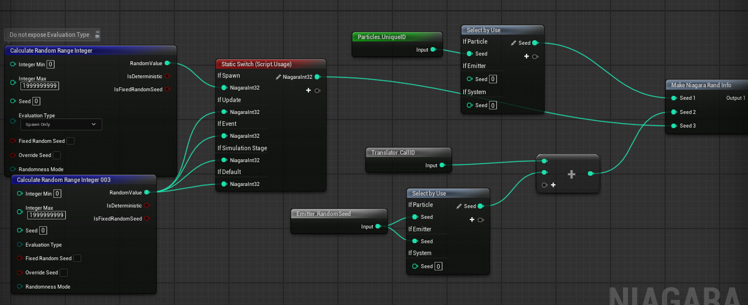Click the If Simulation Stage NiagaraInt32 pin
The width and height of the screenshot is (748, 305).
pos(224,160)
